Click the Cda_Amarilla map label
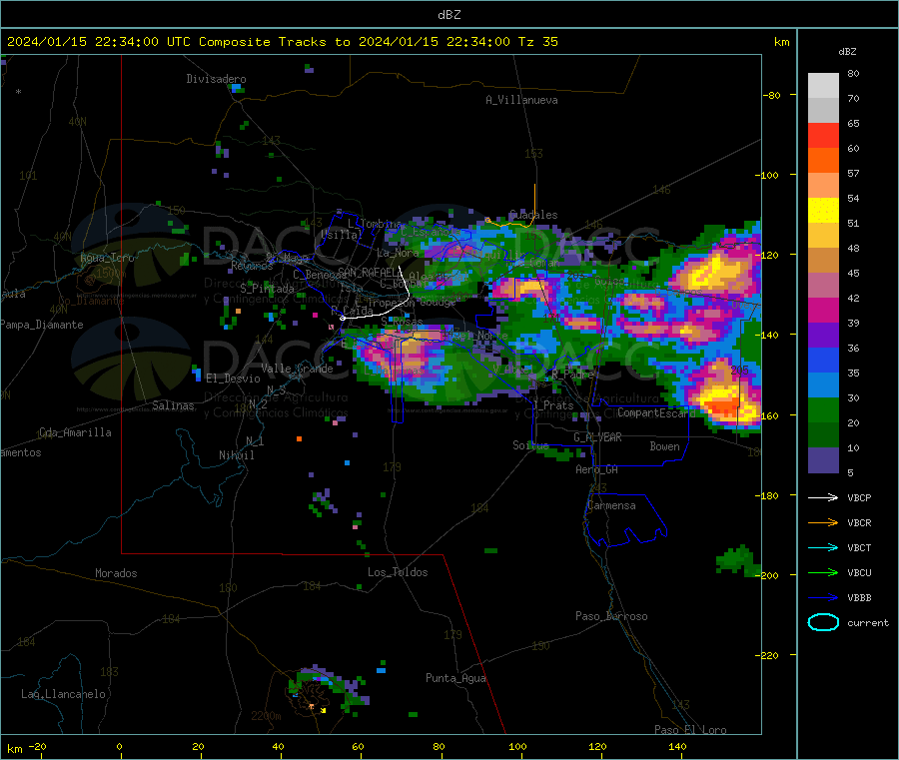The height and width of the screenshot is (760, 899). tap(75, 432)
